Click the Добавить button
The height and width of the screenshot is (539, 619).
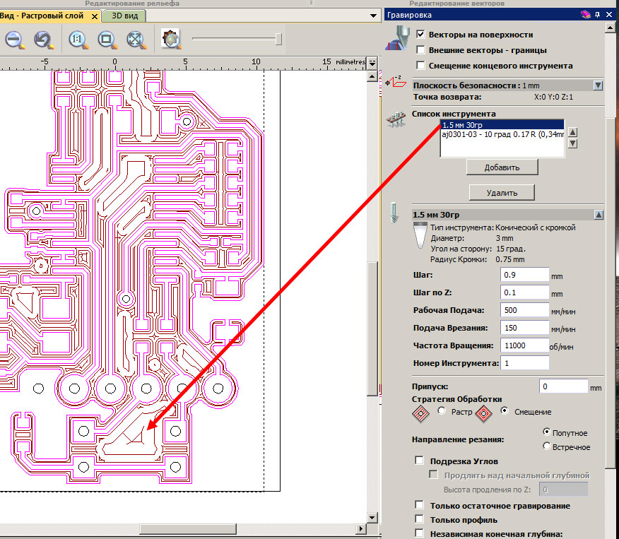coord(502,167)
